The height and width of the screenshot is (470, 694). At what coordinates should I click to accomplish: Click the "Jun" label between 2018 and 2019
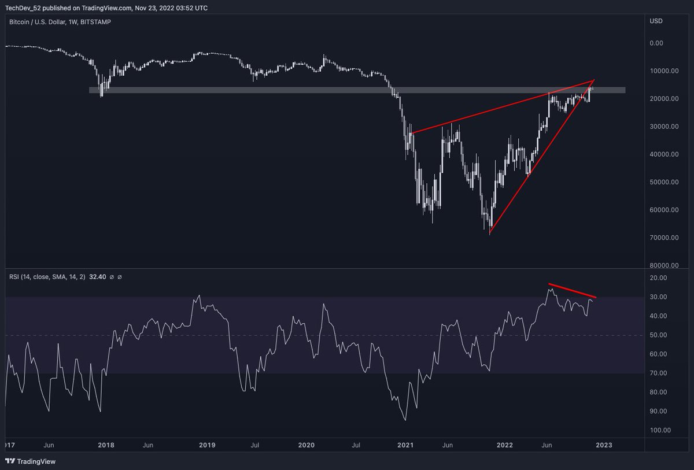pyautogui.click(x=148, y=445)
